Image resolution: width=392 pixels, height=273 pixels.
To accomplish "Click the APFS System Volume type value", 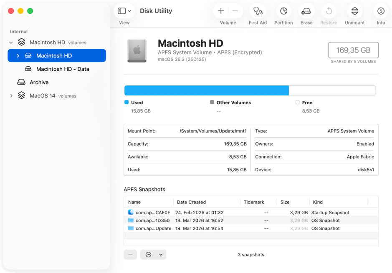I will coord(351,131).
